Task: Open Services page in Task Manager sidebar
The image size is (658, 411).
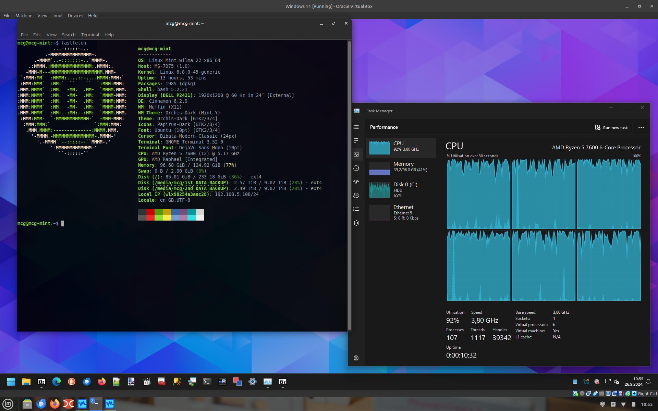Action: click(356, 223)
